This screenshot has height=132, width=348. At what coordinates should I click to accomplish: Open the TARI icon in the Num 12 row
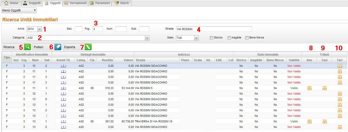click(x=340, y=94)
